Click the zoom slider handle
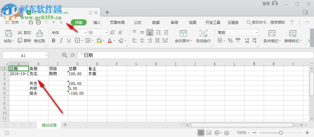 point(281,133)
